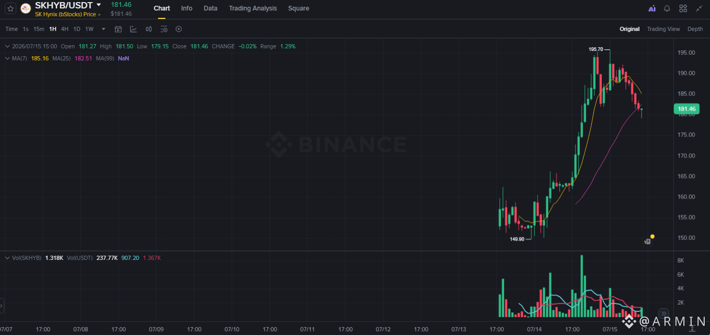
Task: Click the MA(99) NaN value
Action: click(x=123, y=58)
